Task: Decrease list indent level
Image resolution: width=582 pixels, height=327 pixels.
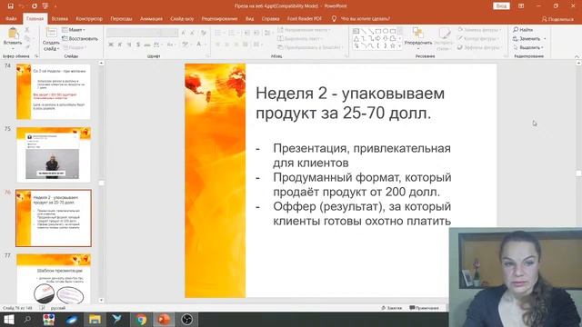Action: [247, 33]
